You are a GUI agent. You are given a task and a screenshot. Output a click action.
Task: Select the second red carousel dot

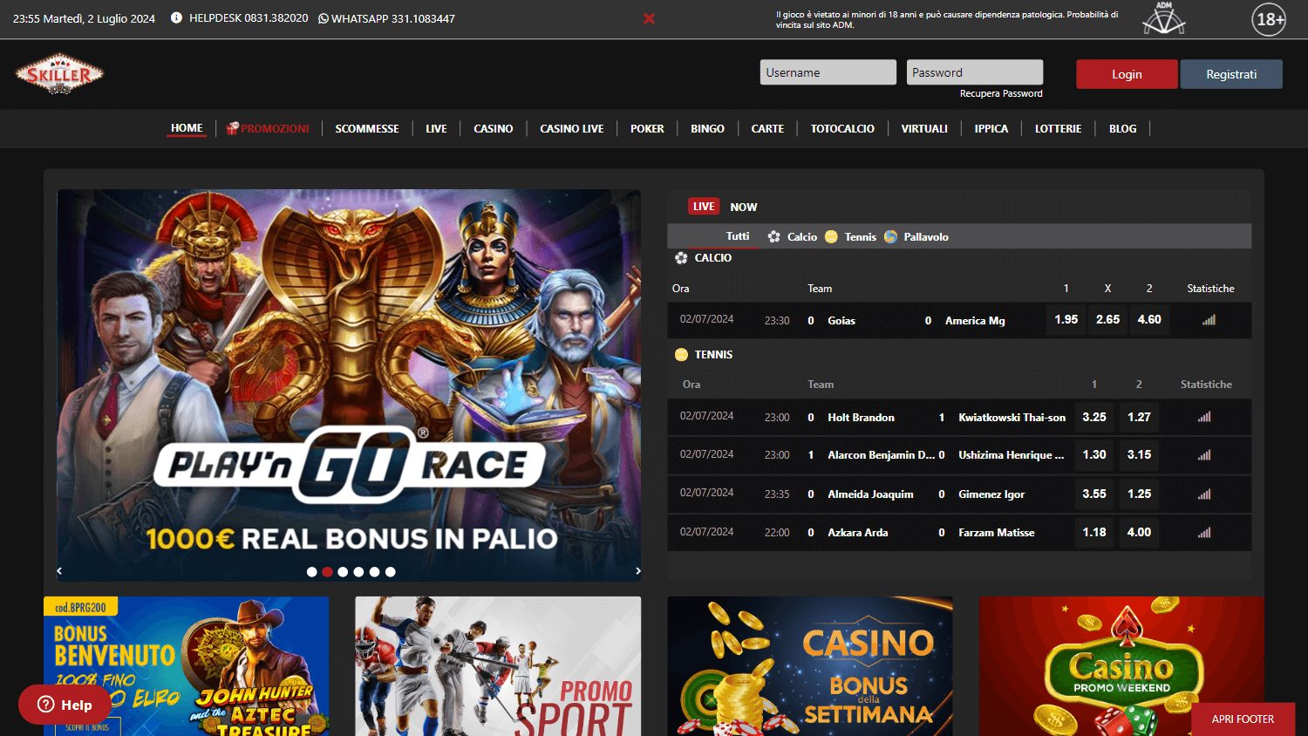(x=327, y=572)
